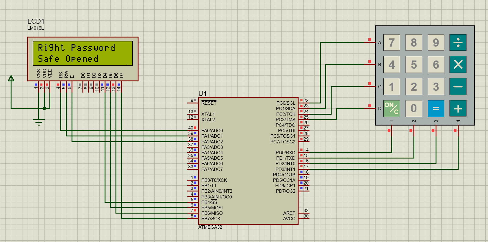The height and width of the screenshot is (242, 488).
Task: Click the PD0/RXD pin label
Action: point(286,153)
